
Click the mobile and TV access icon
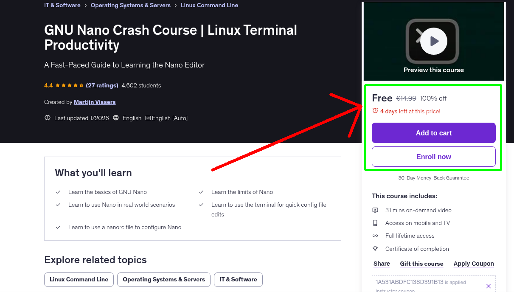(375, 223)
